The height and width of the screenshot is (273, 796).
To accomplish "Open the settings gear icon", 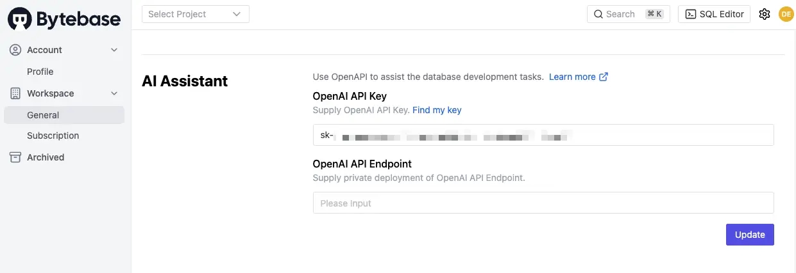I will (x=764, y=14).
